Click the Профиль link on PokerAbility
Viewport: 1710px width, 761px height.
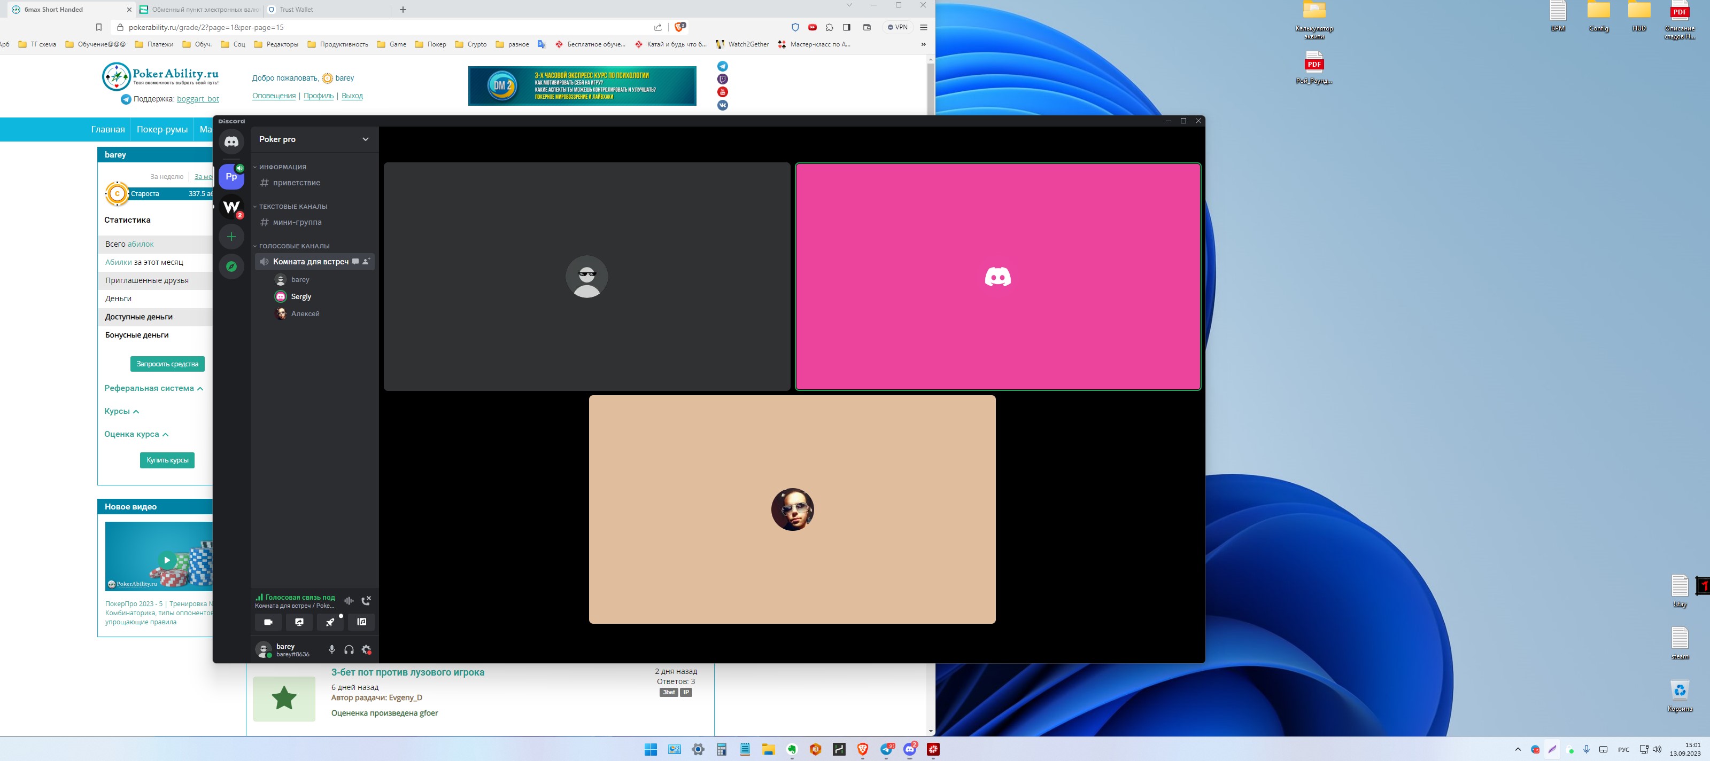tap(319, 96)
